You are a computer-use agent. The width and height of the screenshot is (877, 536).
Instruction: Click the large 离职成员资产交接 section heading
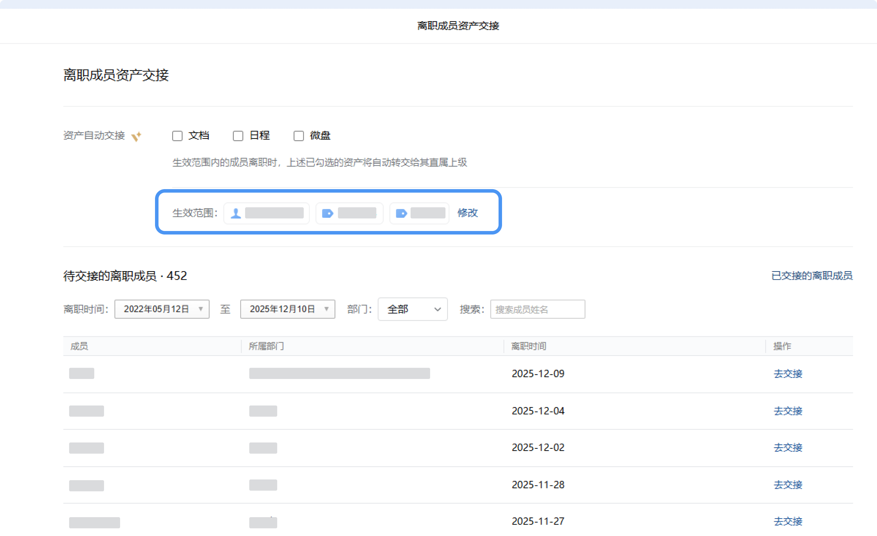(116, 75)
